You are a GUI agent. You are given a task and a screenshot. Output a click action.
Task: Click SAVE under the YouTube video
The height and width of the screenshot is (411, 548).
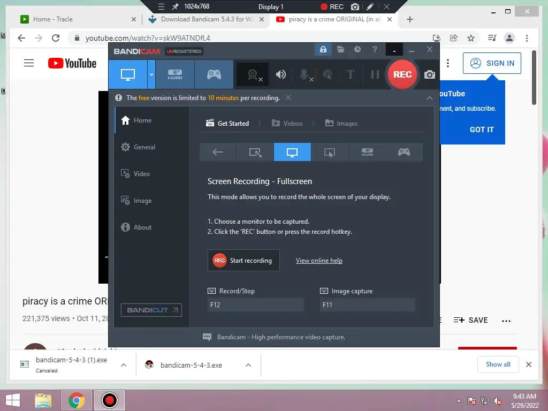[470, 320]
